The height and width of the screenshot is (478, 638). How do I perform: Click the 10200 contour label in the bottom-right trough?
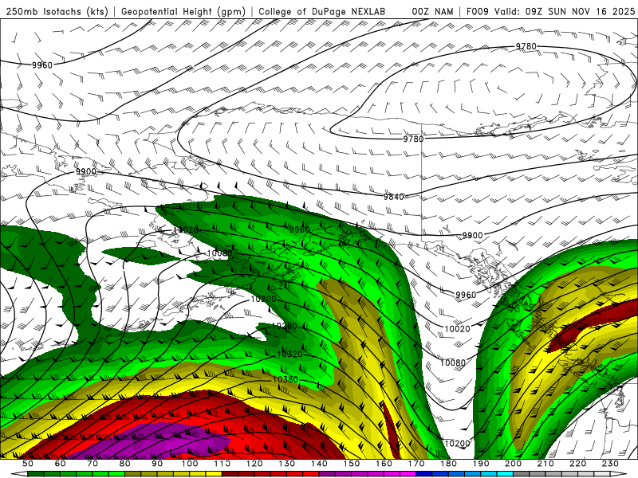click(457, 444)
